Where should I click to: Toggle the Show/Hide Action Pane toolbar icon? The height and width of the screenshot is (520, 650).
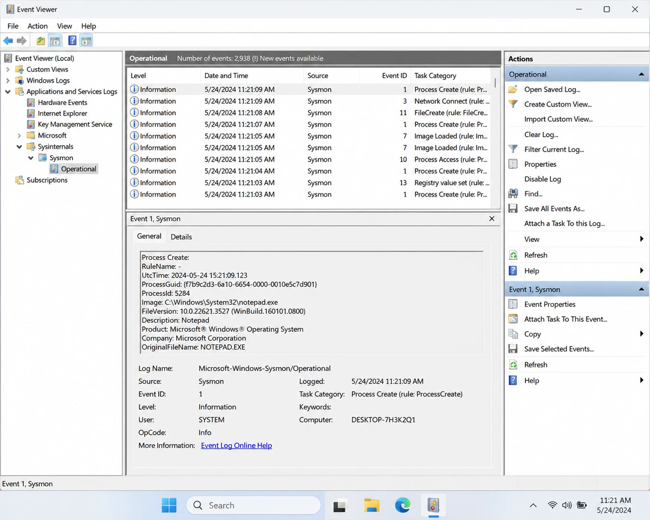(86, 41)
